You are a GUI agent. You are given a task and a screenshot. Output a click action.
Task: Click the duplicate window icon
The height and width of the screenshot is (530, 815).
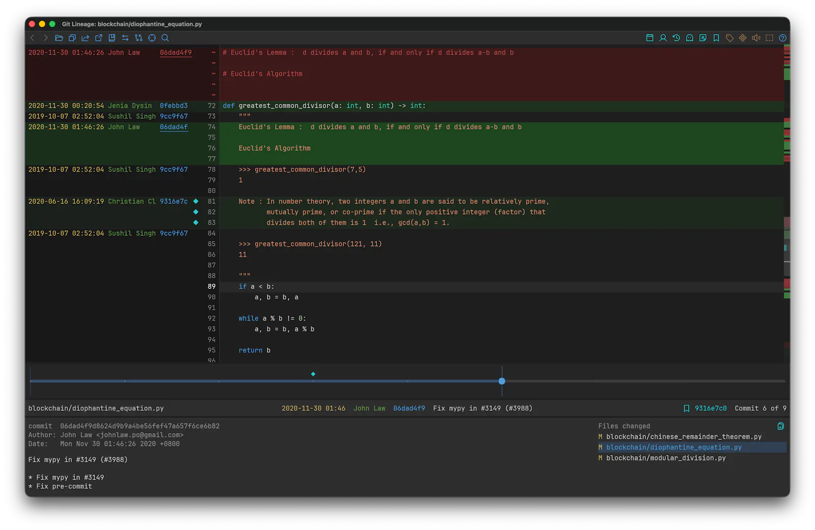click(x=72, y=38)
